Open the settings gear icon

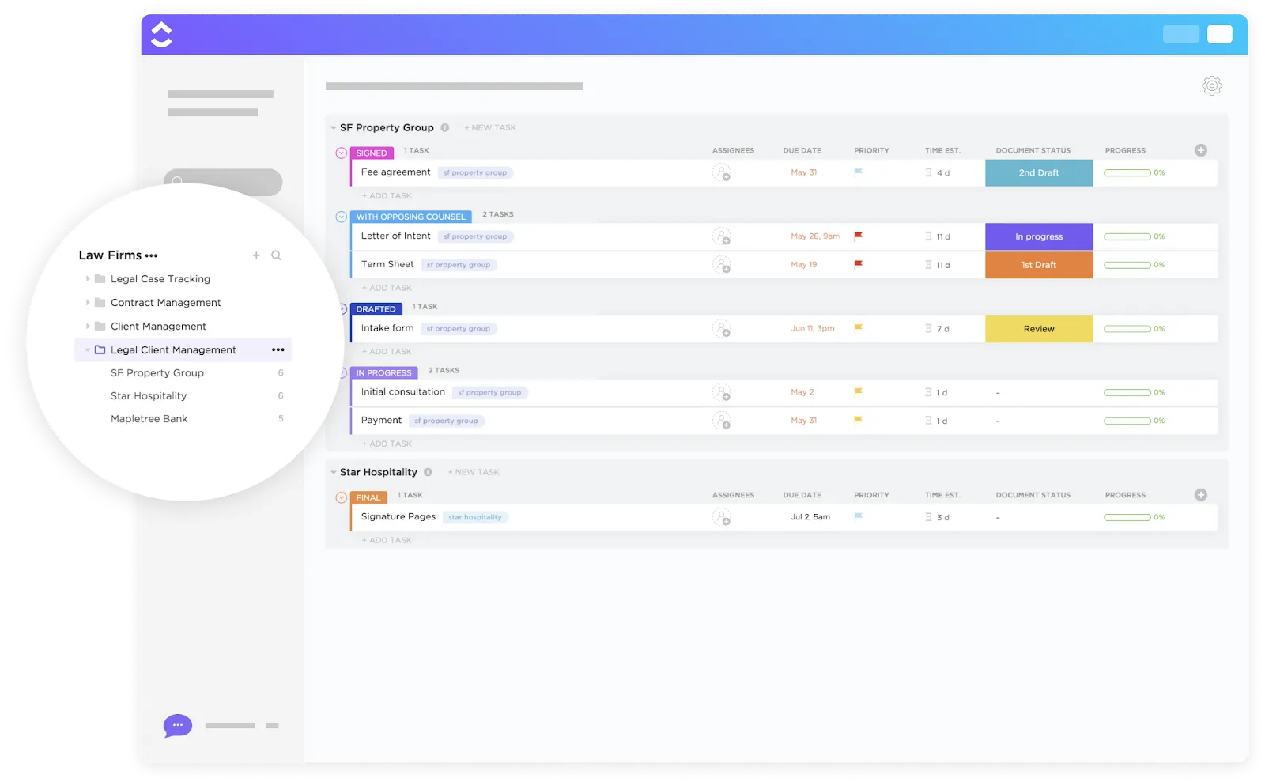tap(1212, 85)
